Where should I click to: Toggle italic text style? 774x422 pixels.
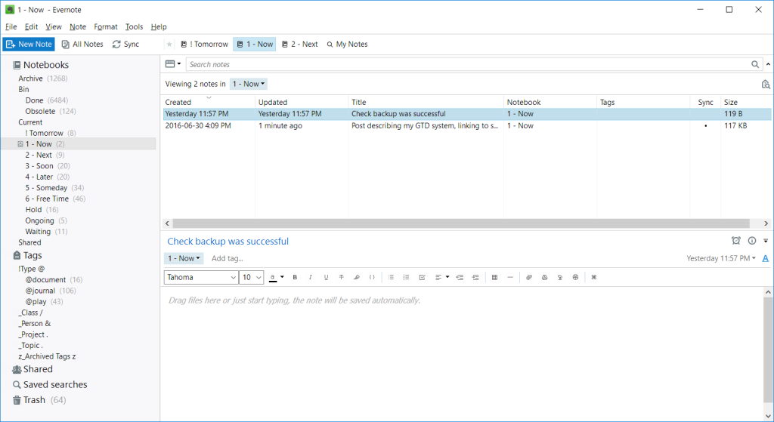coord(310,277)
